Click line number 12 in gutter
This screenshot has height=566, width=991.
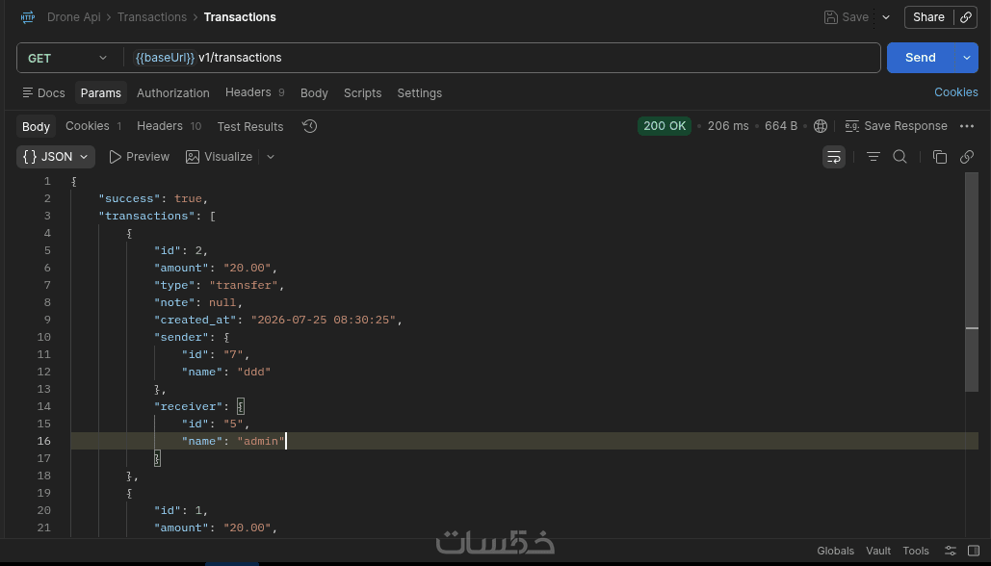(x=43, y=373)
